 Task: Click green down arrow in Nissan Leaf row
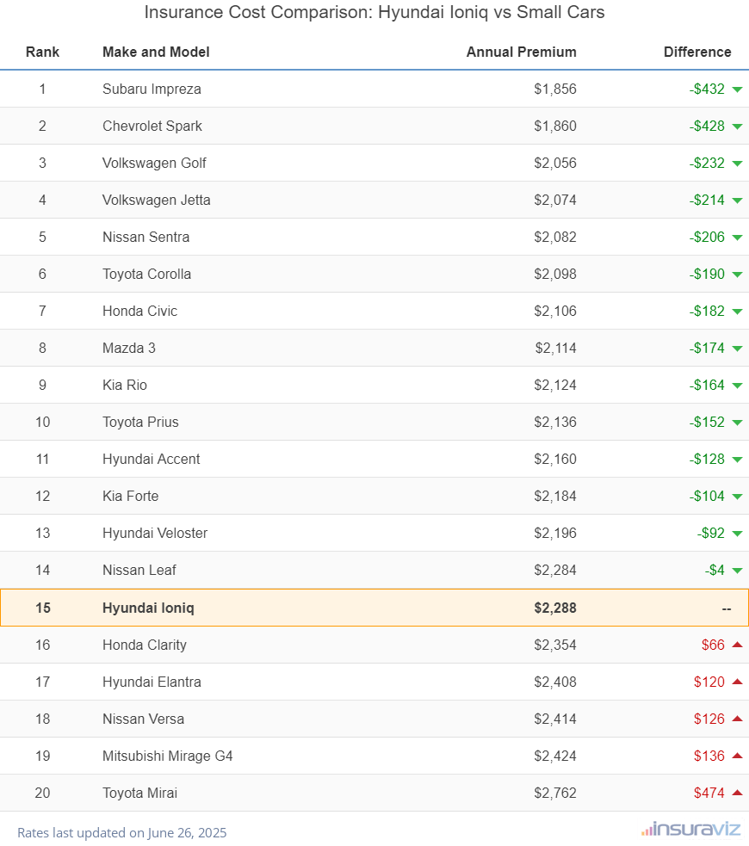point(737,571)
